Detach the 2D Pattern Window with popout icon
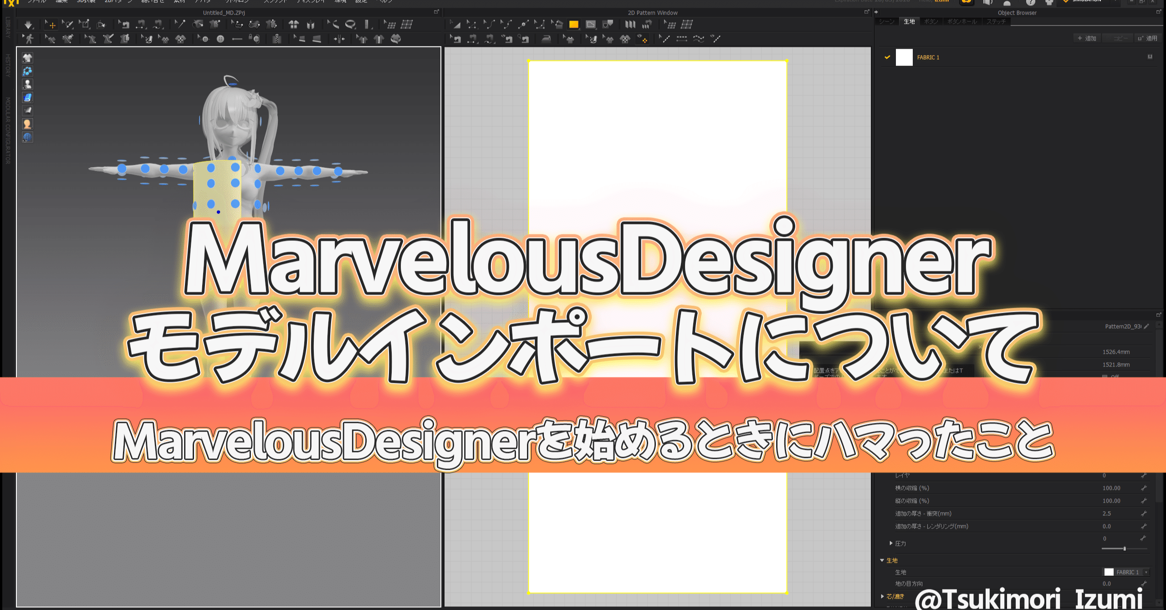This screenshot has width=1166, height=610. [867, 12]
